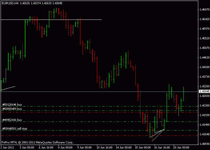Select the lowest red stop-loss line near 1.41040

click(x=99, y=136)
